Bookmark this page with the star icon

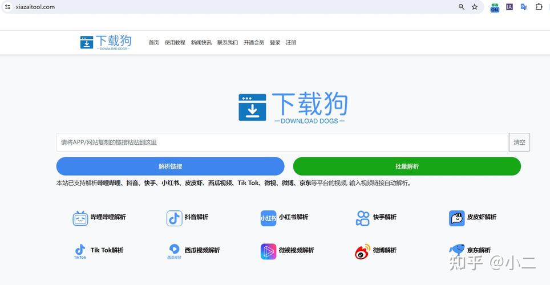pos(475,7)
